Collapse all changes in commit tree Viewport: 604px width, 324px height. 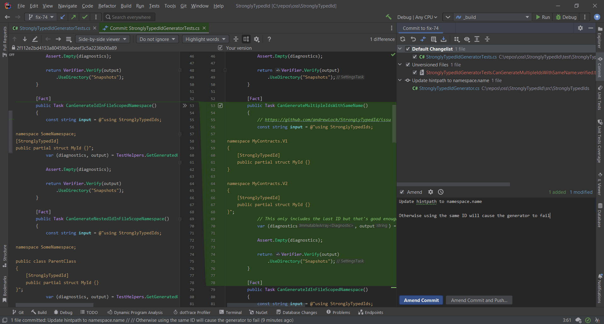(487, 39)
